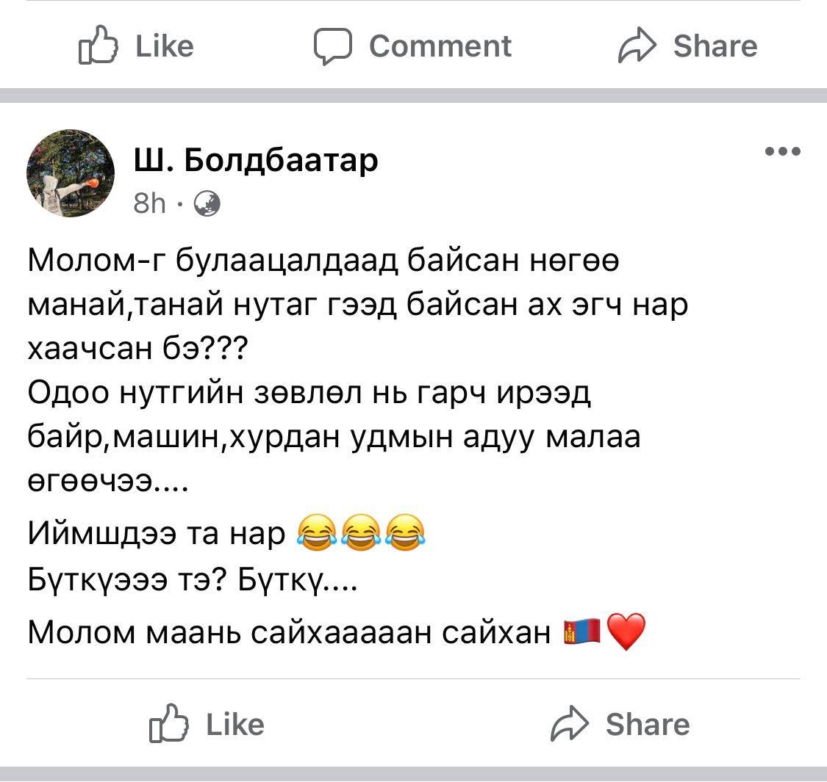
Task: Tap the speech bubble Comment icon
Action: coord(333,46)
